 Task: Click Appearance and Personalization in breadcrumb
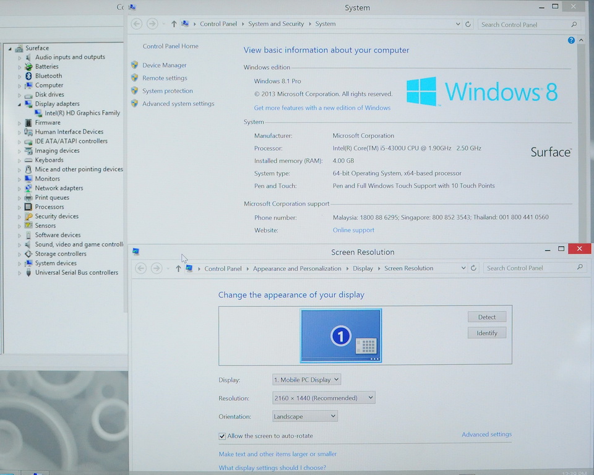click(x=297, y=268)
